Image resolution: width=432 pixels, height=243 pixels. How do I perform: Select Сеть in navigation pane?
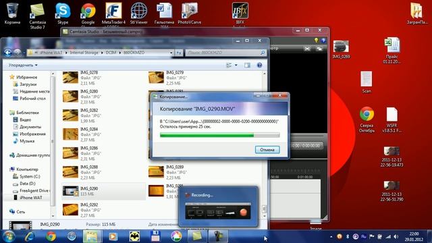point(20,211)
